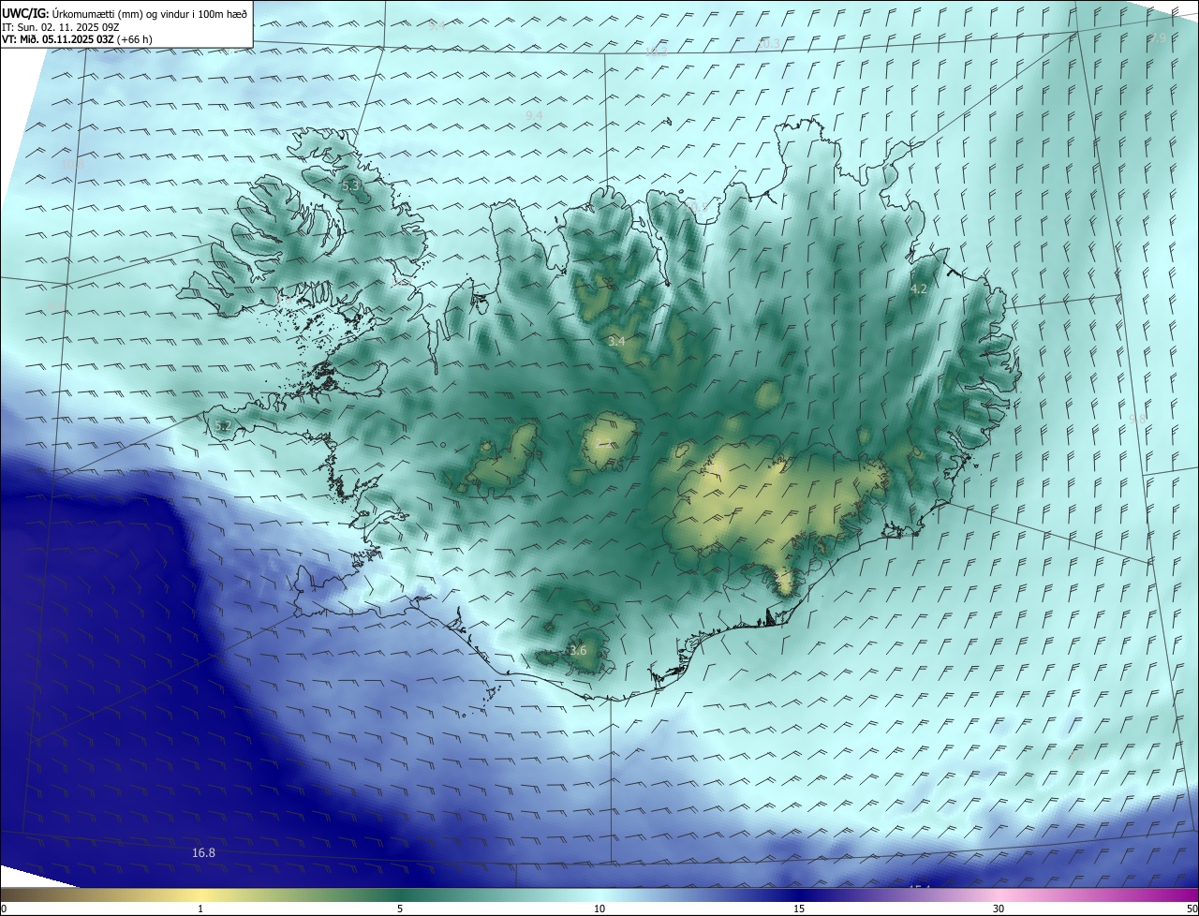
Task: Click the '10' label on the color scale
Action: tap(599, 909)
